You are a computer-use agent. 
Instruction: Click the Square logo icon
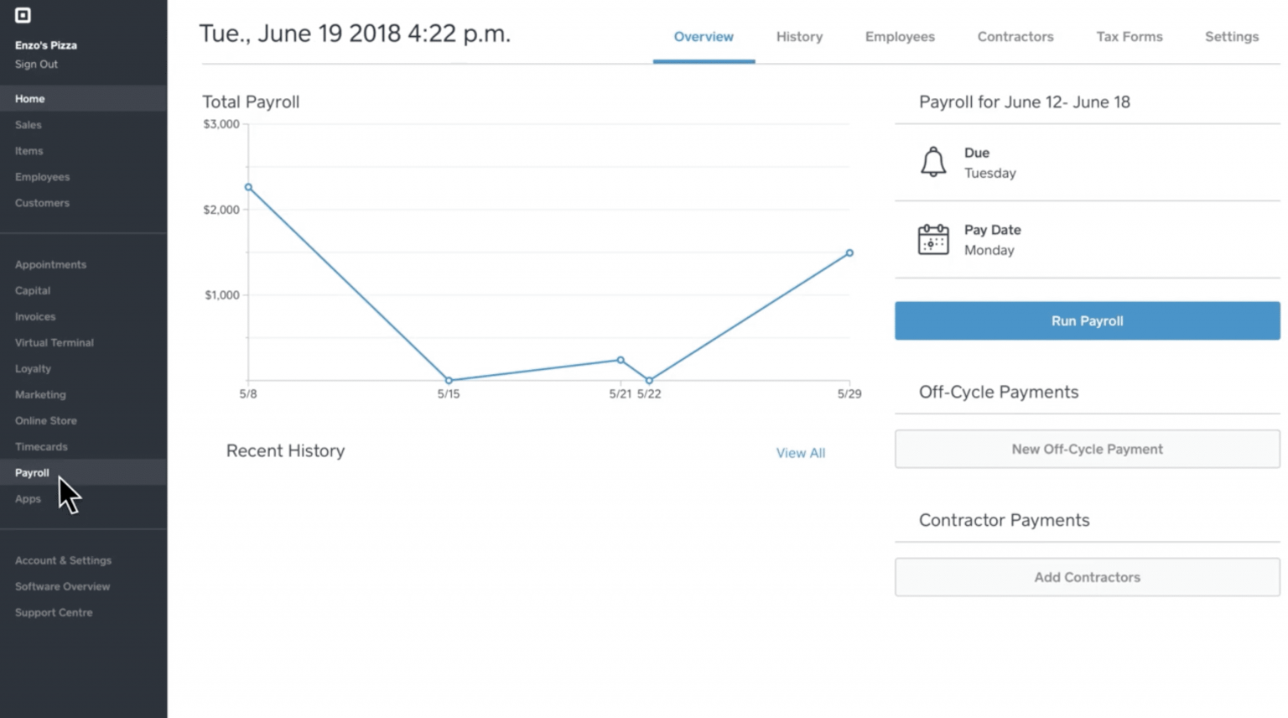[23, 15]
